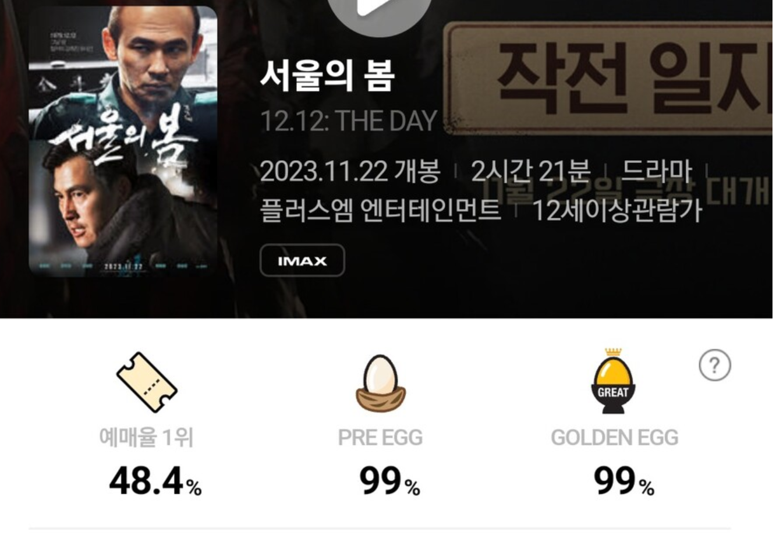Open the 서울의 봄 movie poster
Viewport: 776px width, 535px height.
123,141
